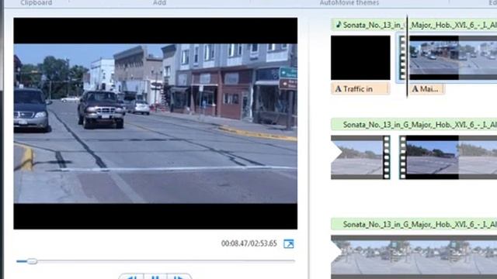Select the black title clip thumbnail

[360, 57]
